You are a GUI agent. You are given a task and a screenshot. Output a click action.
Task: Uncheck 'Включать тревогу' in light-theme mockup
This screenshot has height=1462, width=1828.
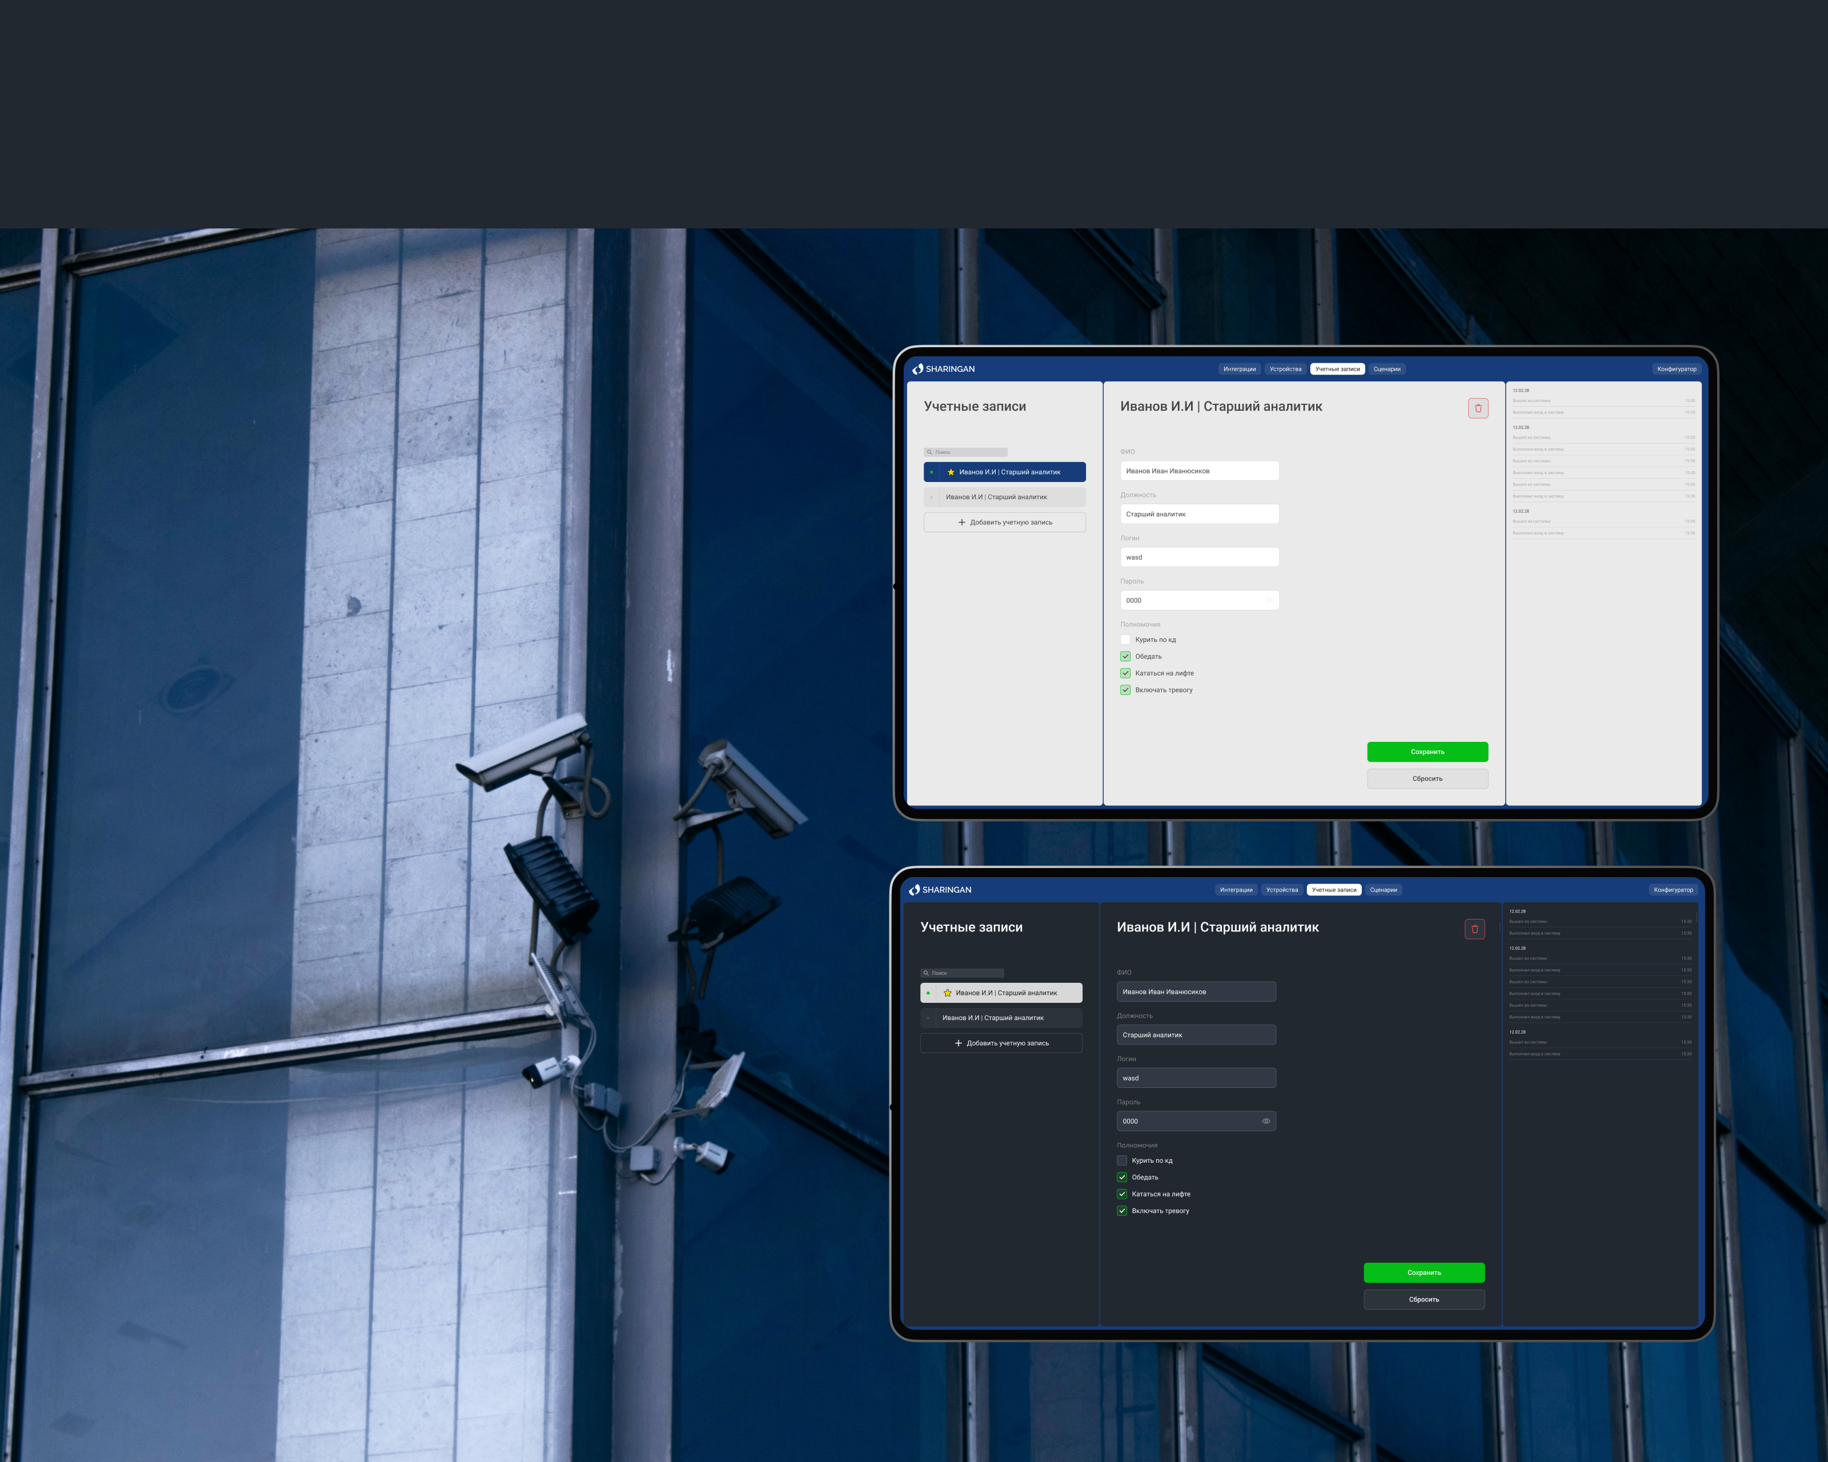tap(1125, 690)
